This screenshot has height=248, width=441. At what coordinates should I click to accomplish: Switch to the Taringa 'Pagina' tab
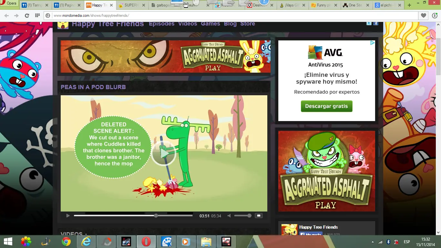pos(67,5)
